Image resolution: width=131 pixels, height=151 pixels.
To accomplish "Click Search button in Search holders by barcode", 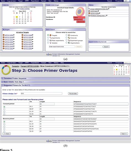I will pos(106,47).
